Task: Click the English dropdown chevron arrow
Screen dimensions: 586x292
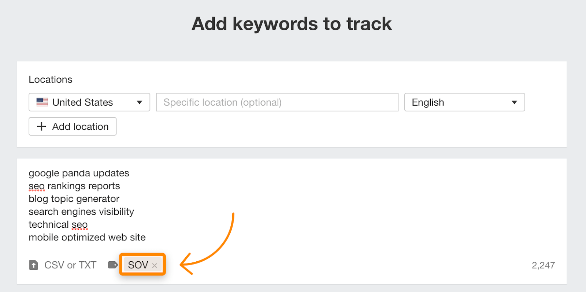Action: click(515, 102)
